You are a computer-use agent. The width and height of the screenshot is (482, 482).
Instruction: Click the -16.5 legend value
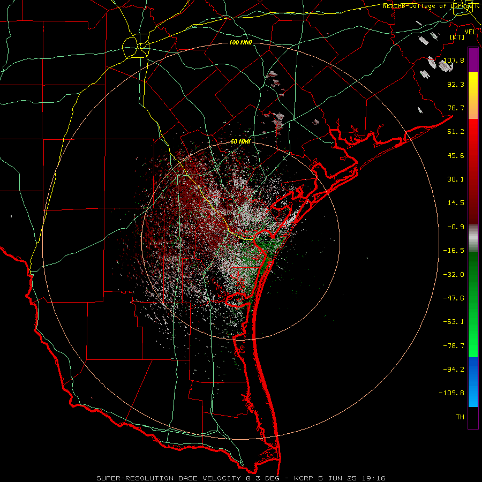(454, 251)
